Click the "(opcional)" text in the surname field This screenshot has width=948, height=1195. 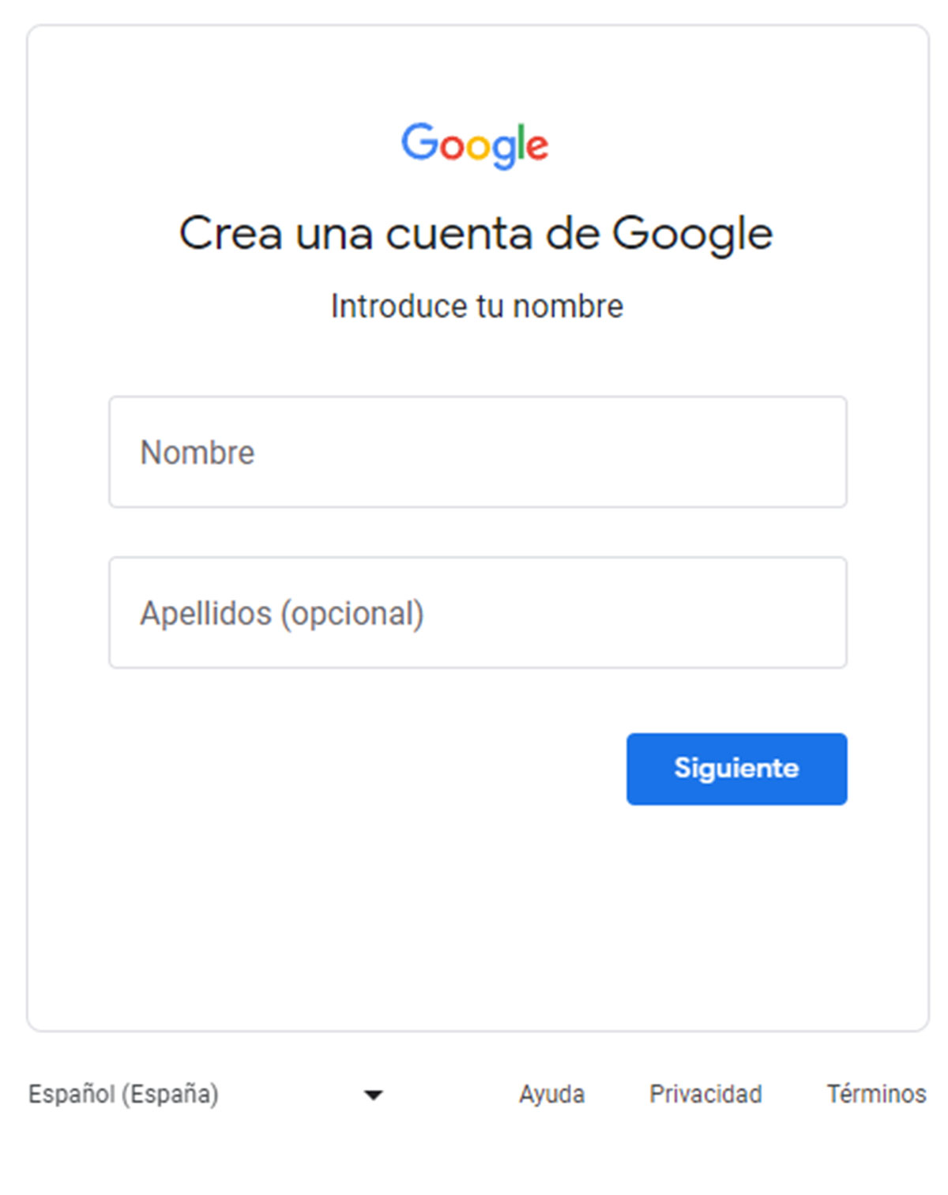352,614
